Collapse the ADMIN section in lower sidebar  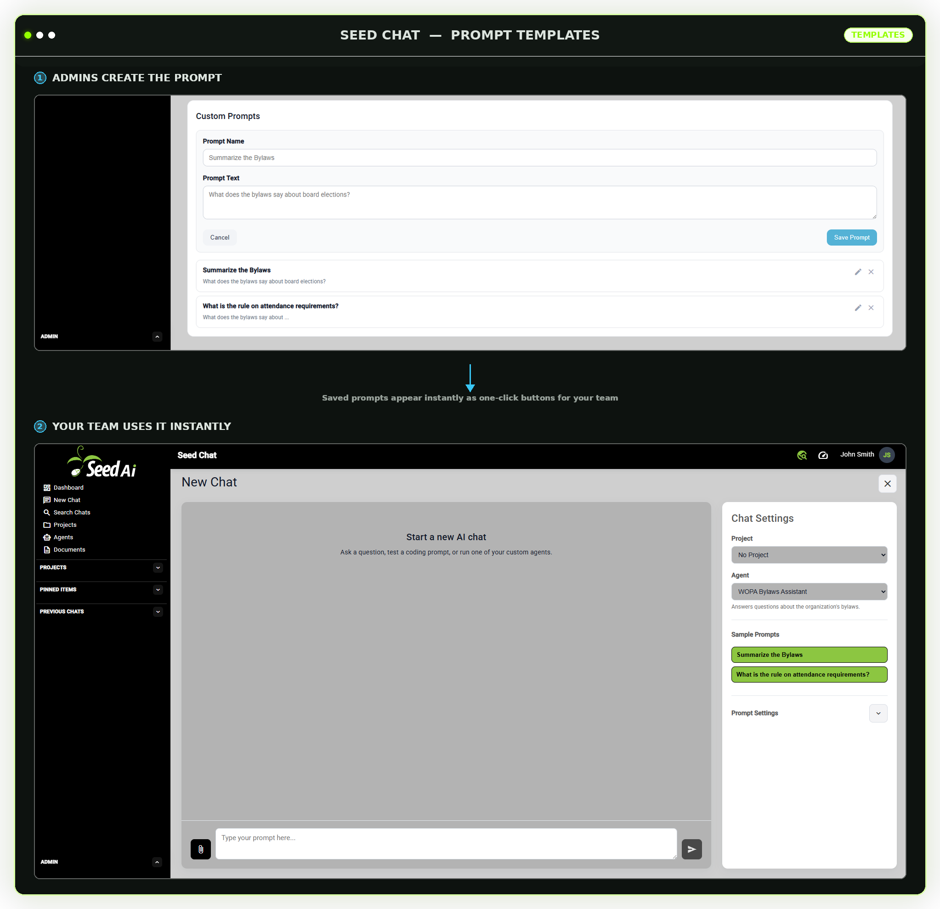157,862
